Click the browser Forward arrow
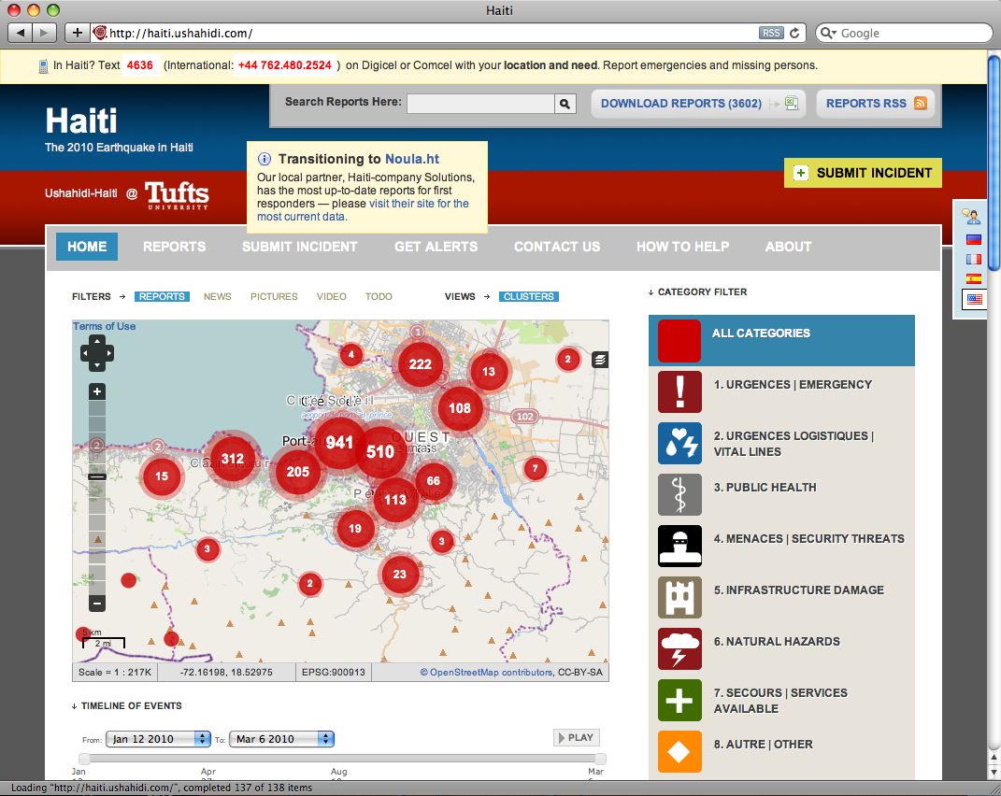The height and width of the screenshot is (796, 1001). 44,33
